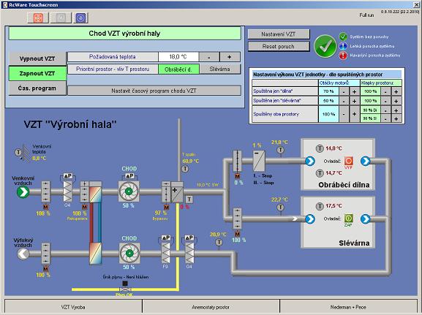Click the 18,0 °C requested temperature field
This screenshot has width=422, height=315.
pyautogui.click(x=178, y=57)
